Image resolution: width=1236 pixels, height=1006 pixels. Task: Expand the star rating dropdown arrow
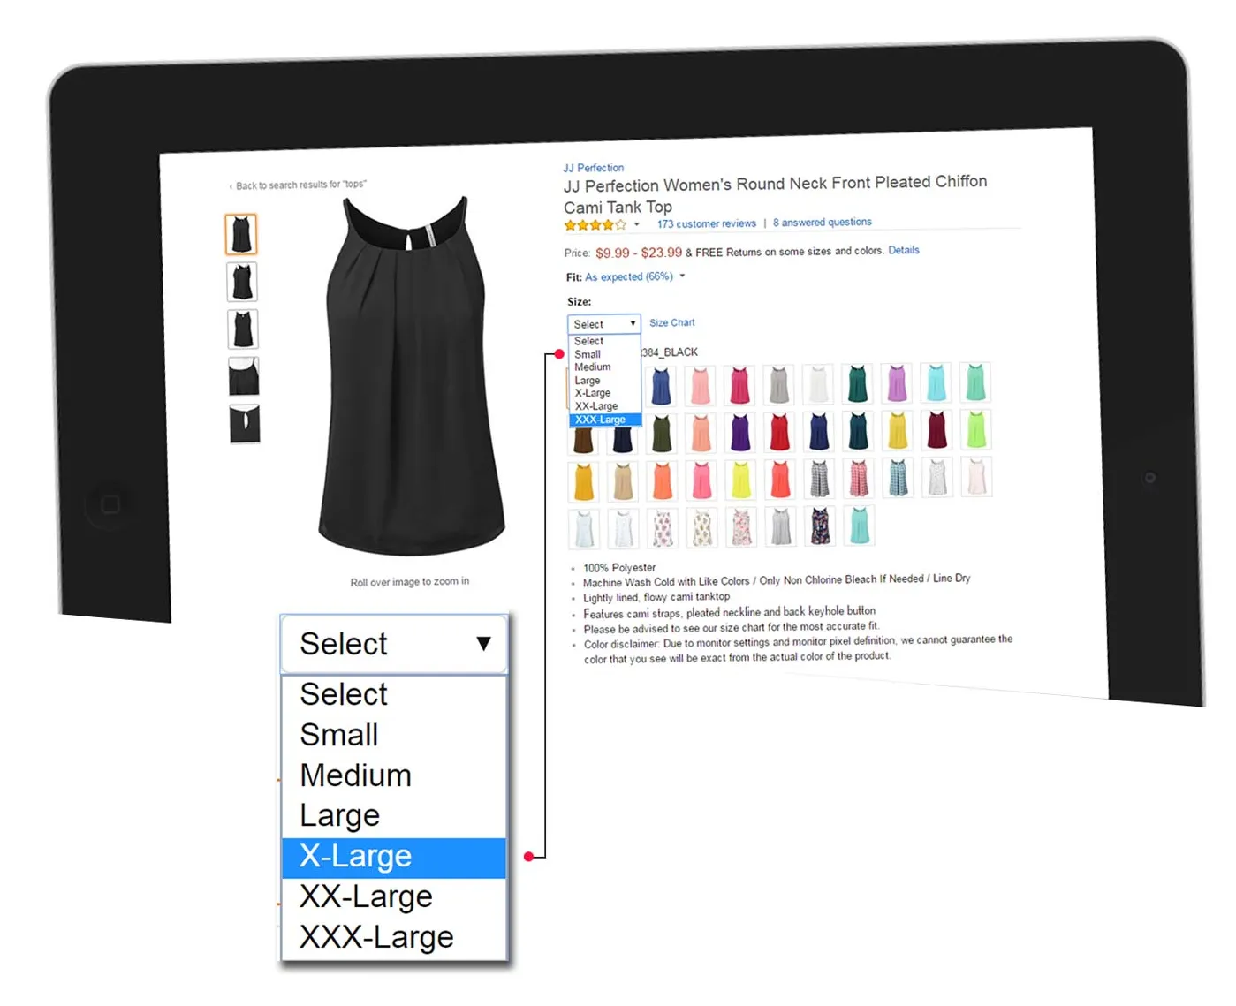point(636,224)
